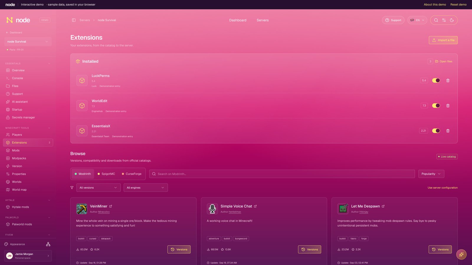Open Versions for Simple Voice Chat

click(x=309, y=249)
